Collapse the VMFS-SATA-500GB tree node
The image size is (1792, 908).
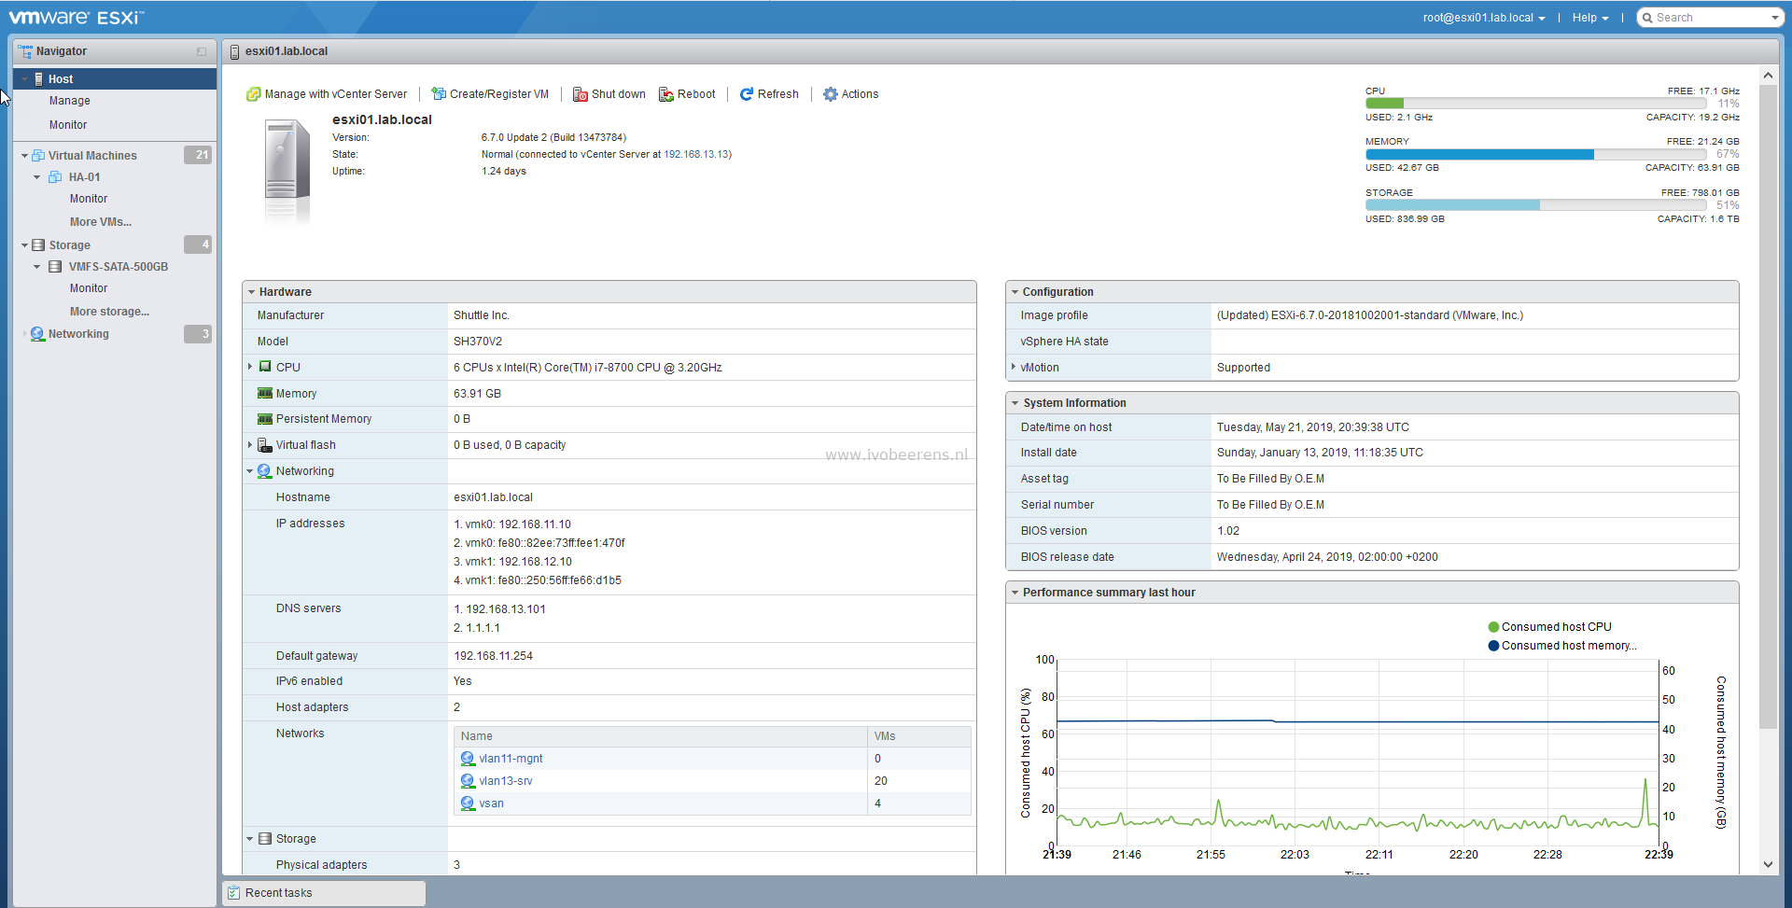37,267
